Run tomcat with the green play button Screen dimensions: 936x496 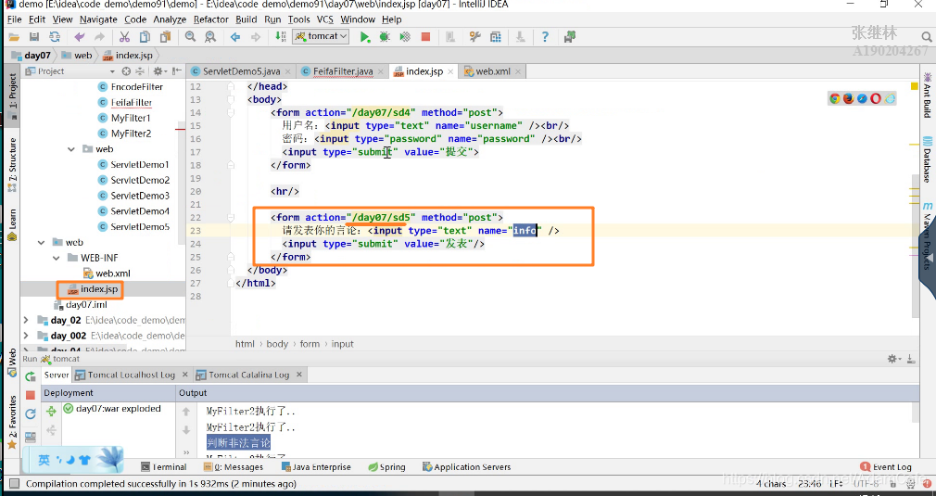click(364, 37)
